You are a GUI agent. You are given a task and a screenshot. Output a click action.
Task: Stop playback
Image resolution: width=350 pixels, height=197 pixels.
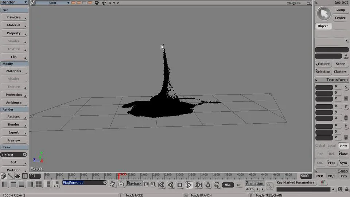(x=180, y=185)
